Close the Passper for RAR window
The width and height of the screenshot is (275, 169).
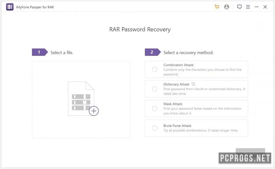(265, 7)
